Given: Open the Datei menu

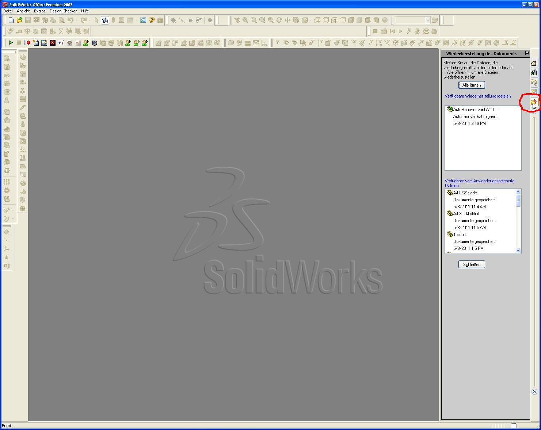Looking at the screenshot, I should tap(8, 11).
